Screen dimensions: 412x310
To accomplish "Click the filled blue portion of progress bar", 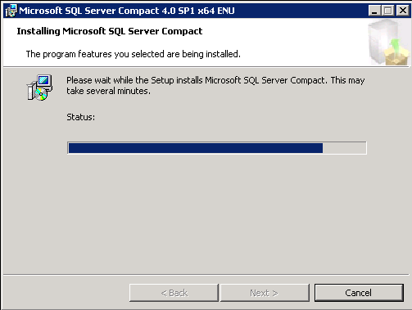I will pyautogui.click(x=196, y=148).
